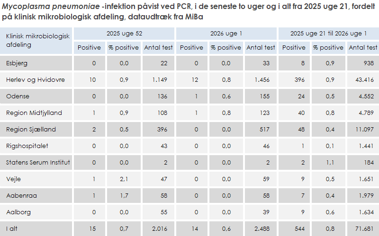The width and height of the screenshot is (379, 236).
Task: Click the "Klinisk mikrobiologisk afdeling" header cell
Action: 37,41
